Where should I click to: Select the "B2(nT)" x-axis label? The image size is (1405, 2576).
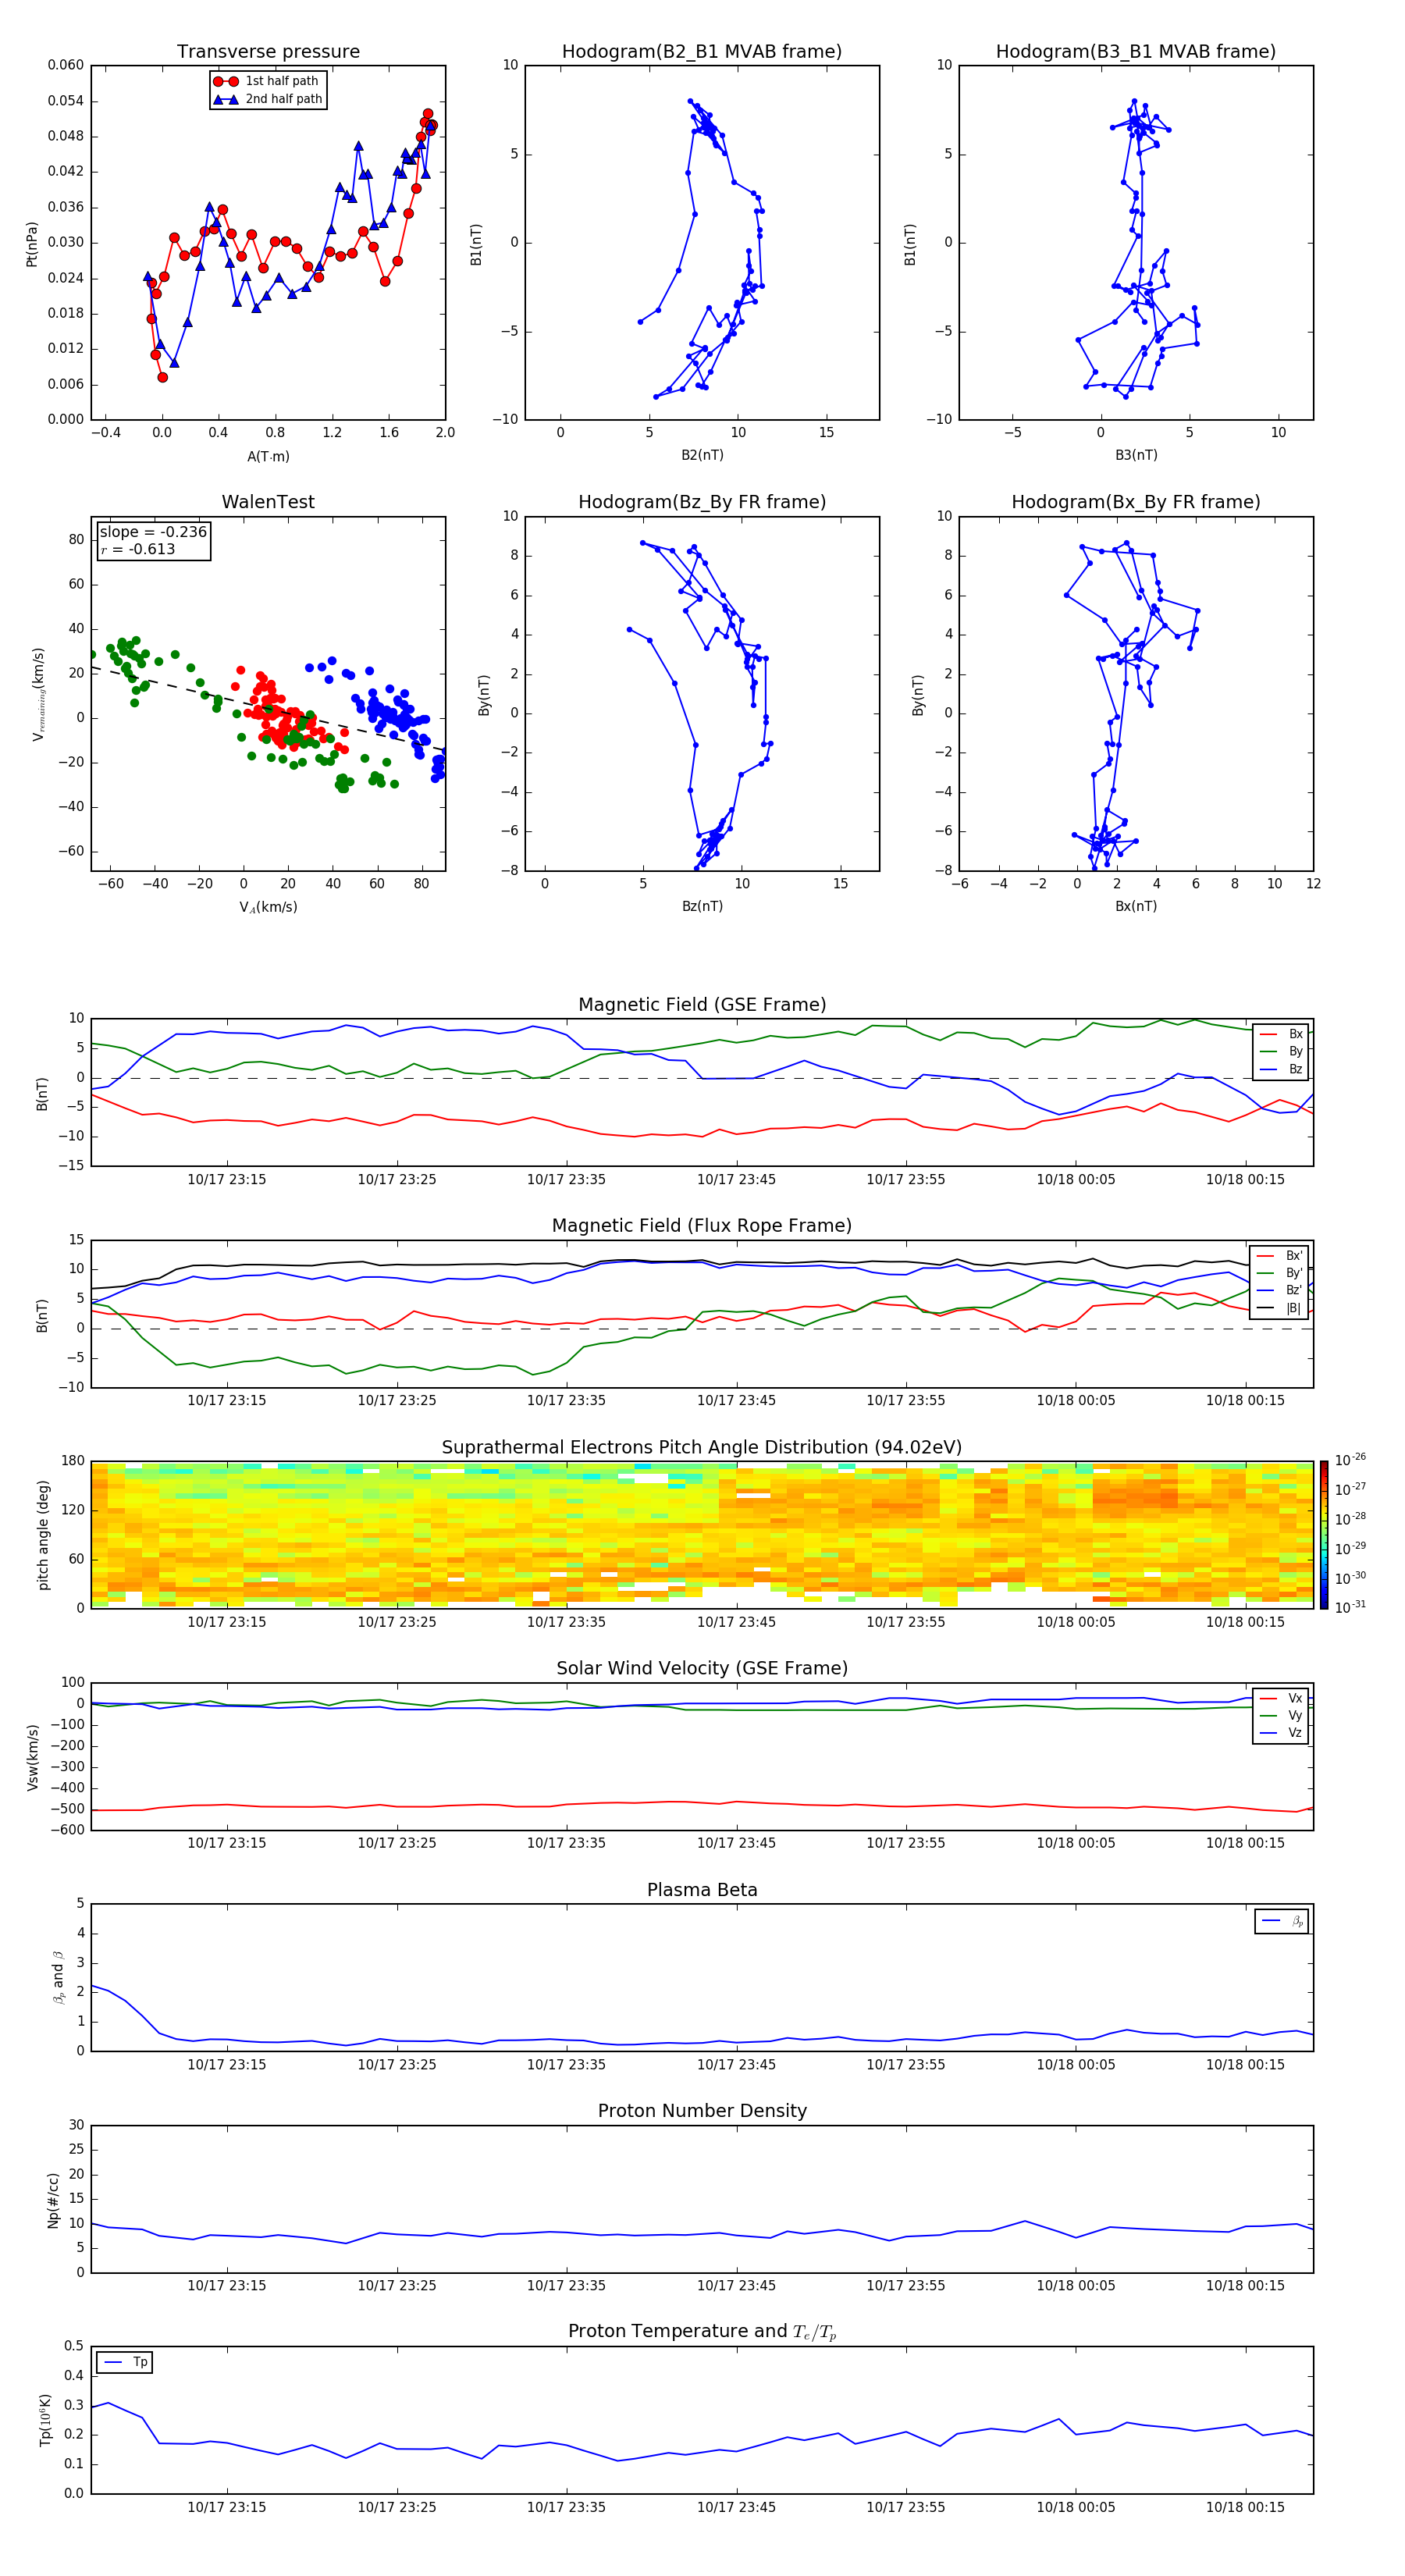pyautogui.click(x=702, y=455)
